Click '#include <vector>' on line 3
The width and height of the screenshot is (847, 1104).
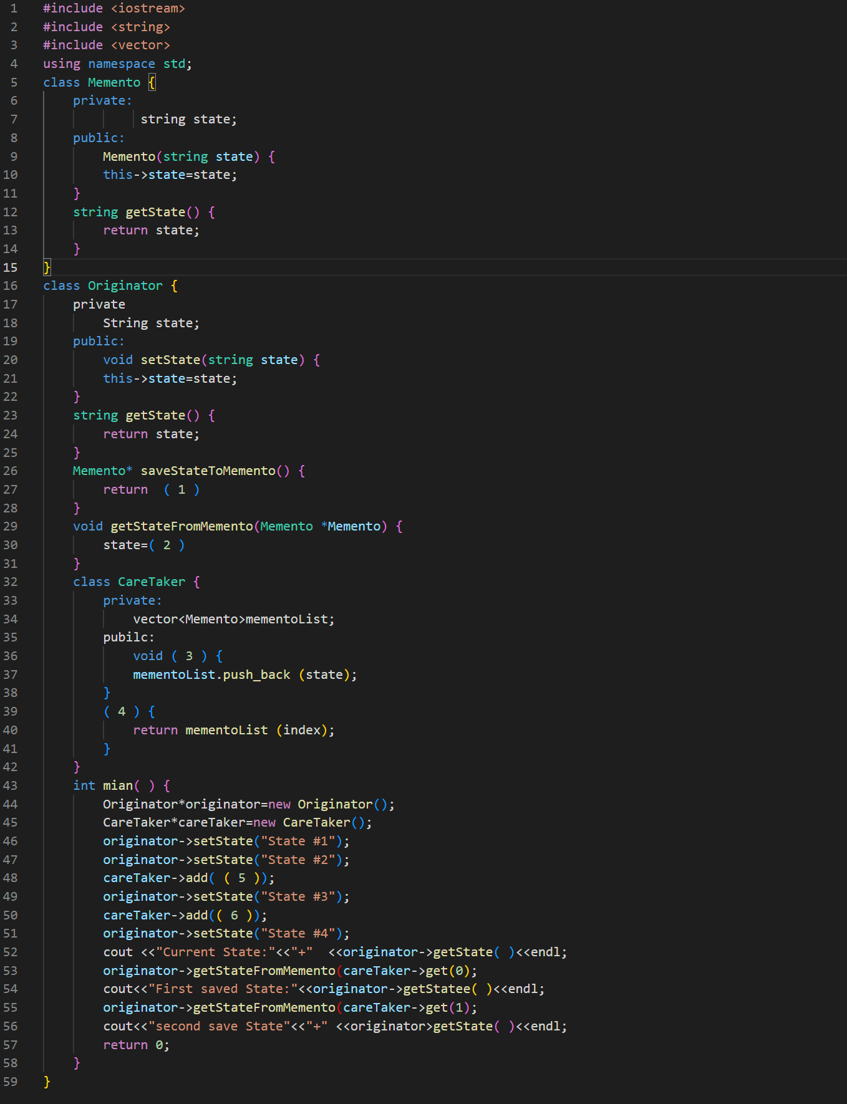coord(107,46)
